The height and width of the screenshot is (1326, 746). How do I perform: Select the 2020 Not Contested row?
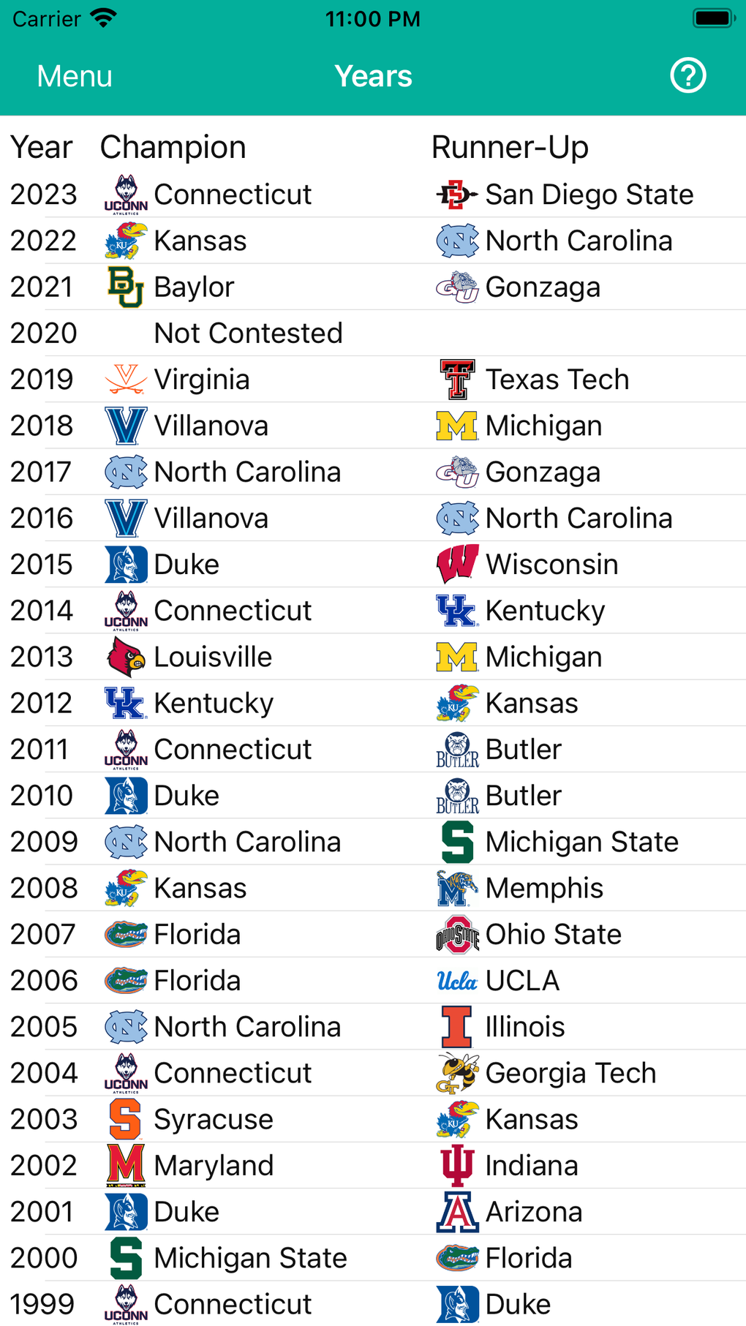pos(249,333)
